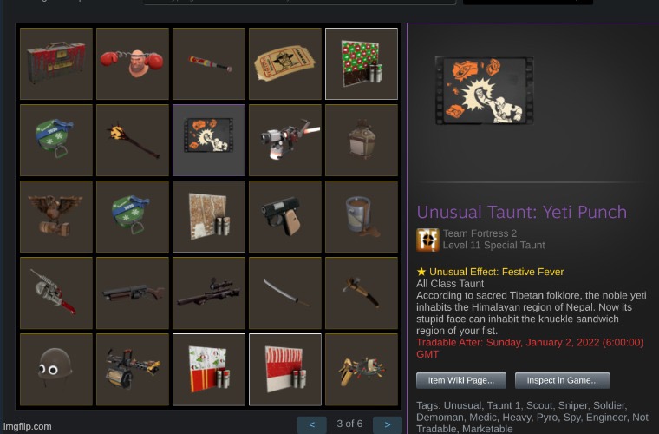Click the brass eagle statue item

[x=56, y=217]
